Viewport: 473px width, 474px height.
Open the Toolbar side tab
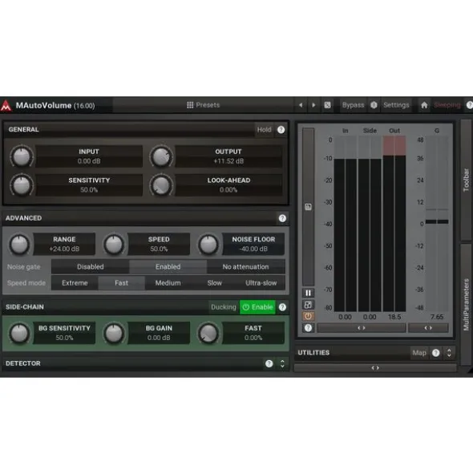466,180
